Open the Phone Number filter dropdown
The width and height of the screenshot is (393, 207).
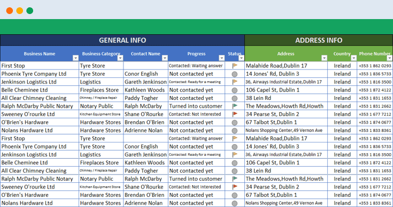[390, 58]
